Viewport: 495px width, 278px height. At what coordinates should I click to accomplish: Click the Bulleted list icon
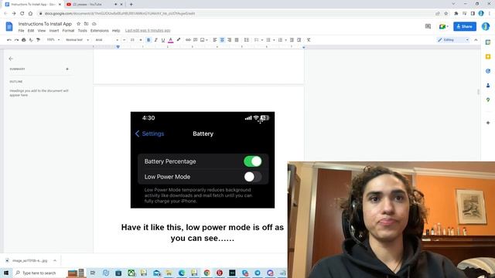click(268, 40)
